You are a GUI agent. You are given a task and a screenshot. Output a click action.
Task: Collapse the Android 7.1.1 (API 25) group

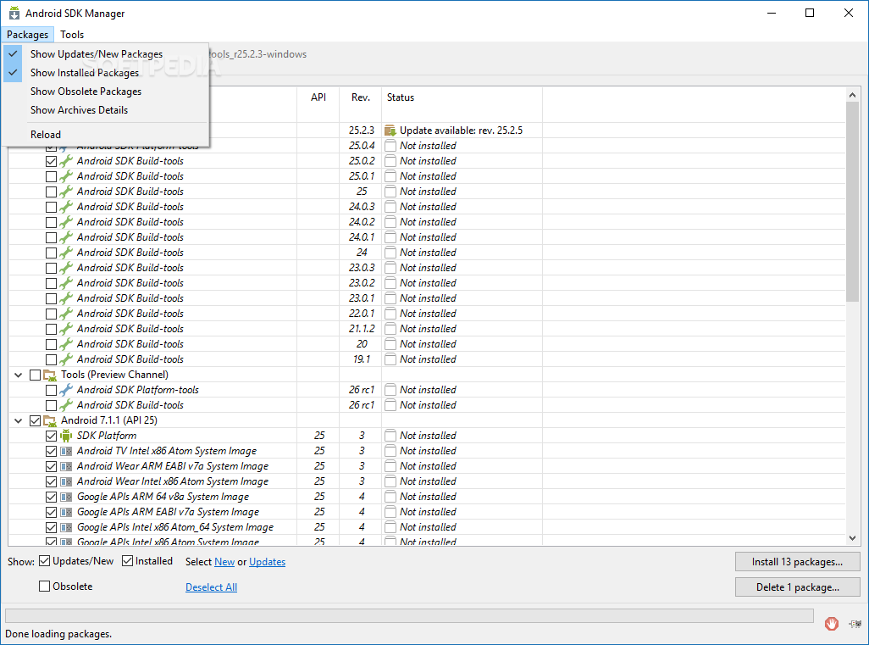19,421
